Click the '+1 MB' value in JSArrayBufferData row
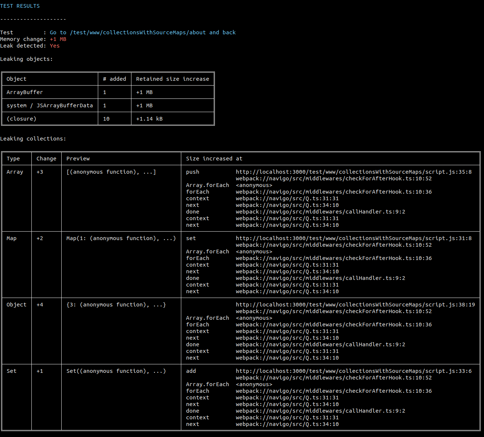The width and height of the screenshot is (484, 437). point(144,105)
